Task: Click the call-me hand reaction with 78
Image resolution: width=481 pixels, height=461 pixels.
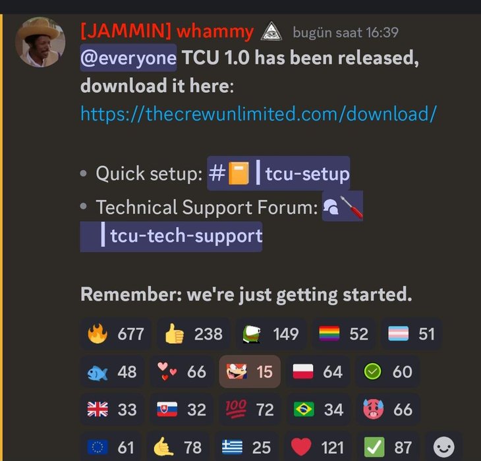Action: 178,447
